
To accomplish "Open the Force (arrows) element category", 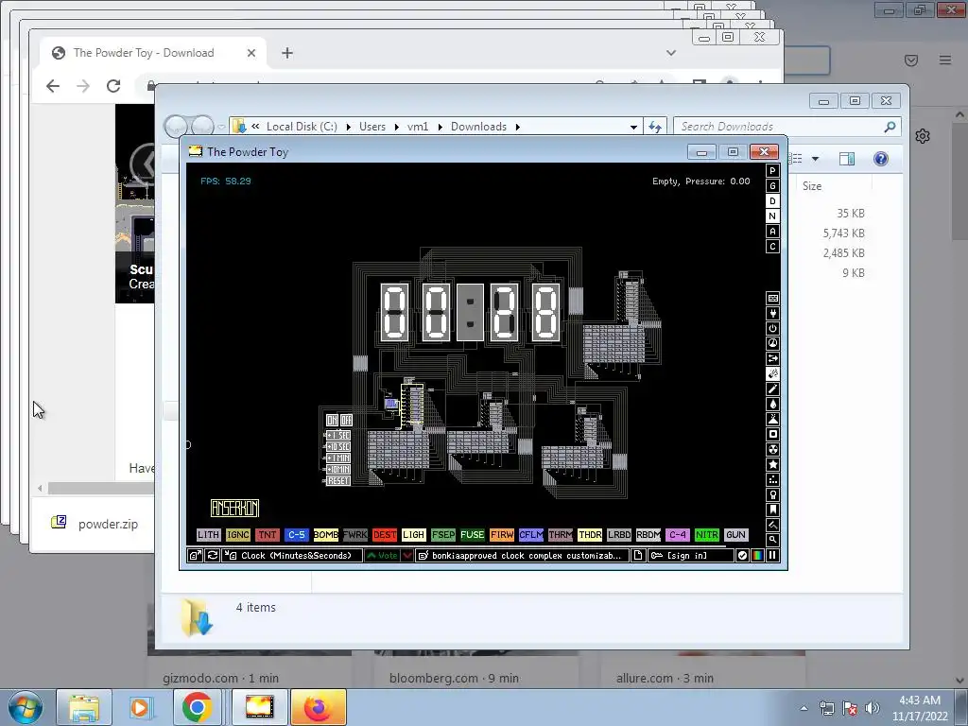I will pos(772,358).
